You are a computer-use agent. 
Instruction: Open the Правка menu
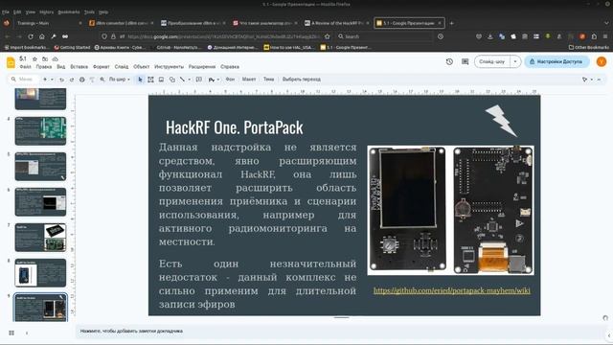(x=44, y=67)
